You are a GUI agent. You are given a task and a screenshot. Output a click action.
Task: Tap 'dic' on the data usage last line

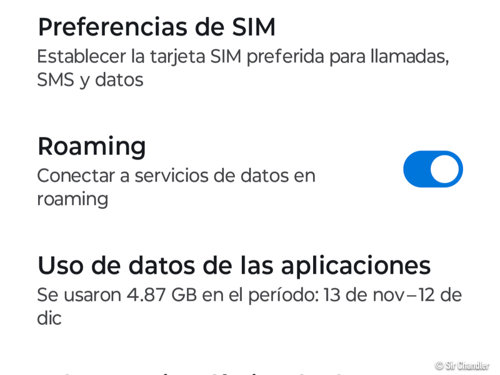pos(49,318)
